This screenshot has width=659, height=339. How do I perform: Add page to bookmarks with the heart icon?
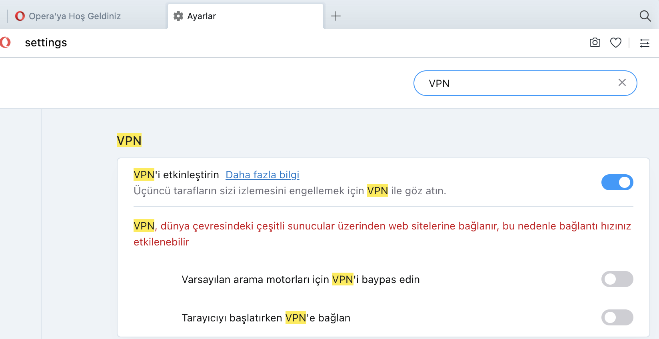[616, 42]
